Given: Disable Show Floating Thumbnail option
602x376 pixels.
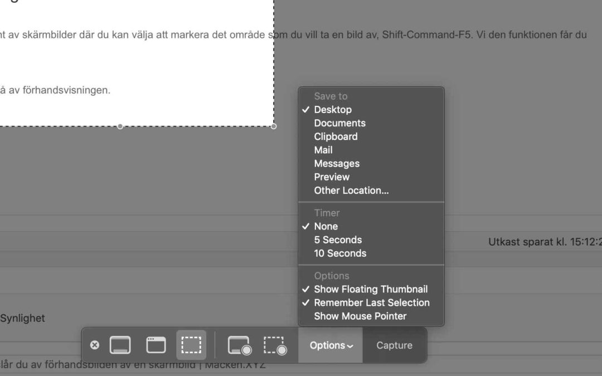Looking at the screenshot, I should [x=371, y=289].
